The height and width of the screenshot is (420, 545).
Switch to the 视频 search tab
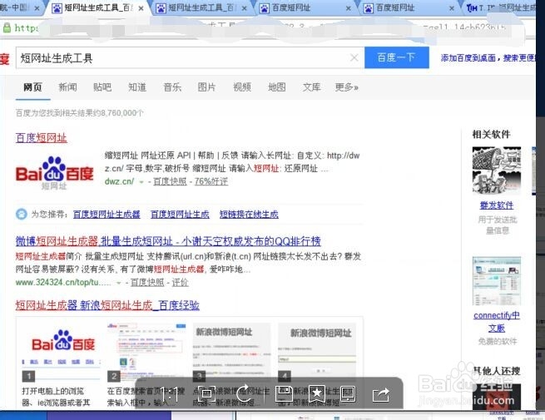242,86
